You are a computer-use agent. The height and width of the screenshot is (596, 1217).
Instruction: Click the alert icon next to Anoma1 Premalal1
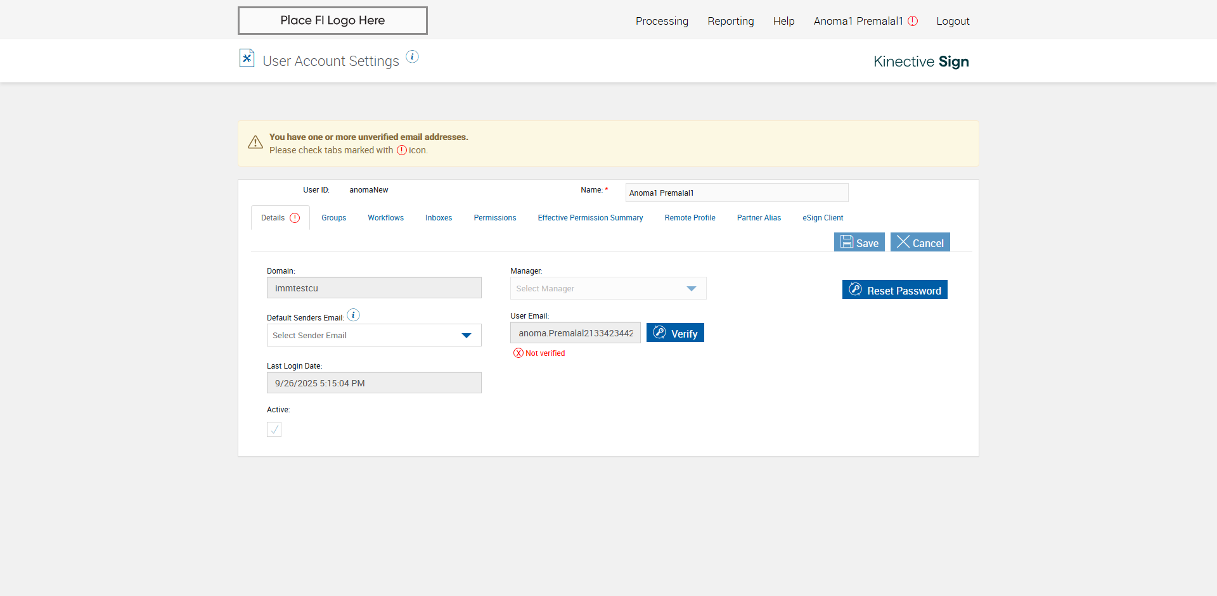click(x=913, y=21)
